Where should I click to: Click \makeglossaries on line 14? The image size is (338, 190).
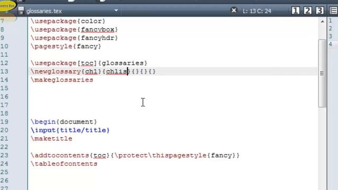coord(62,80)
